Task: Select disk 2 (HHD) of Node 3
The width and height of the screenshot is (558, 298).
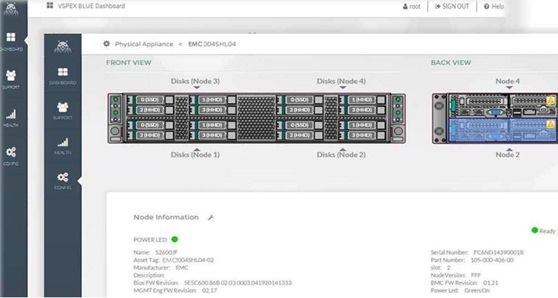Action: click(150, 110)
